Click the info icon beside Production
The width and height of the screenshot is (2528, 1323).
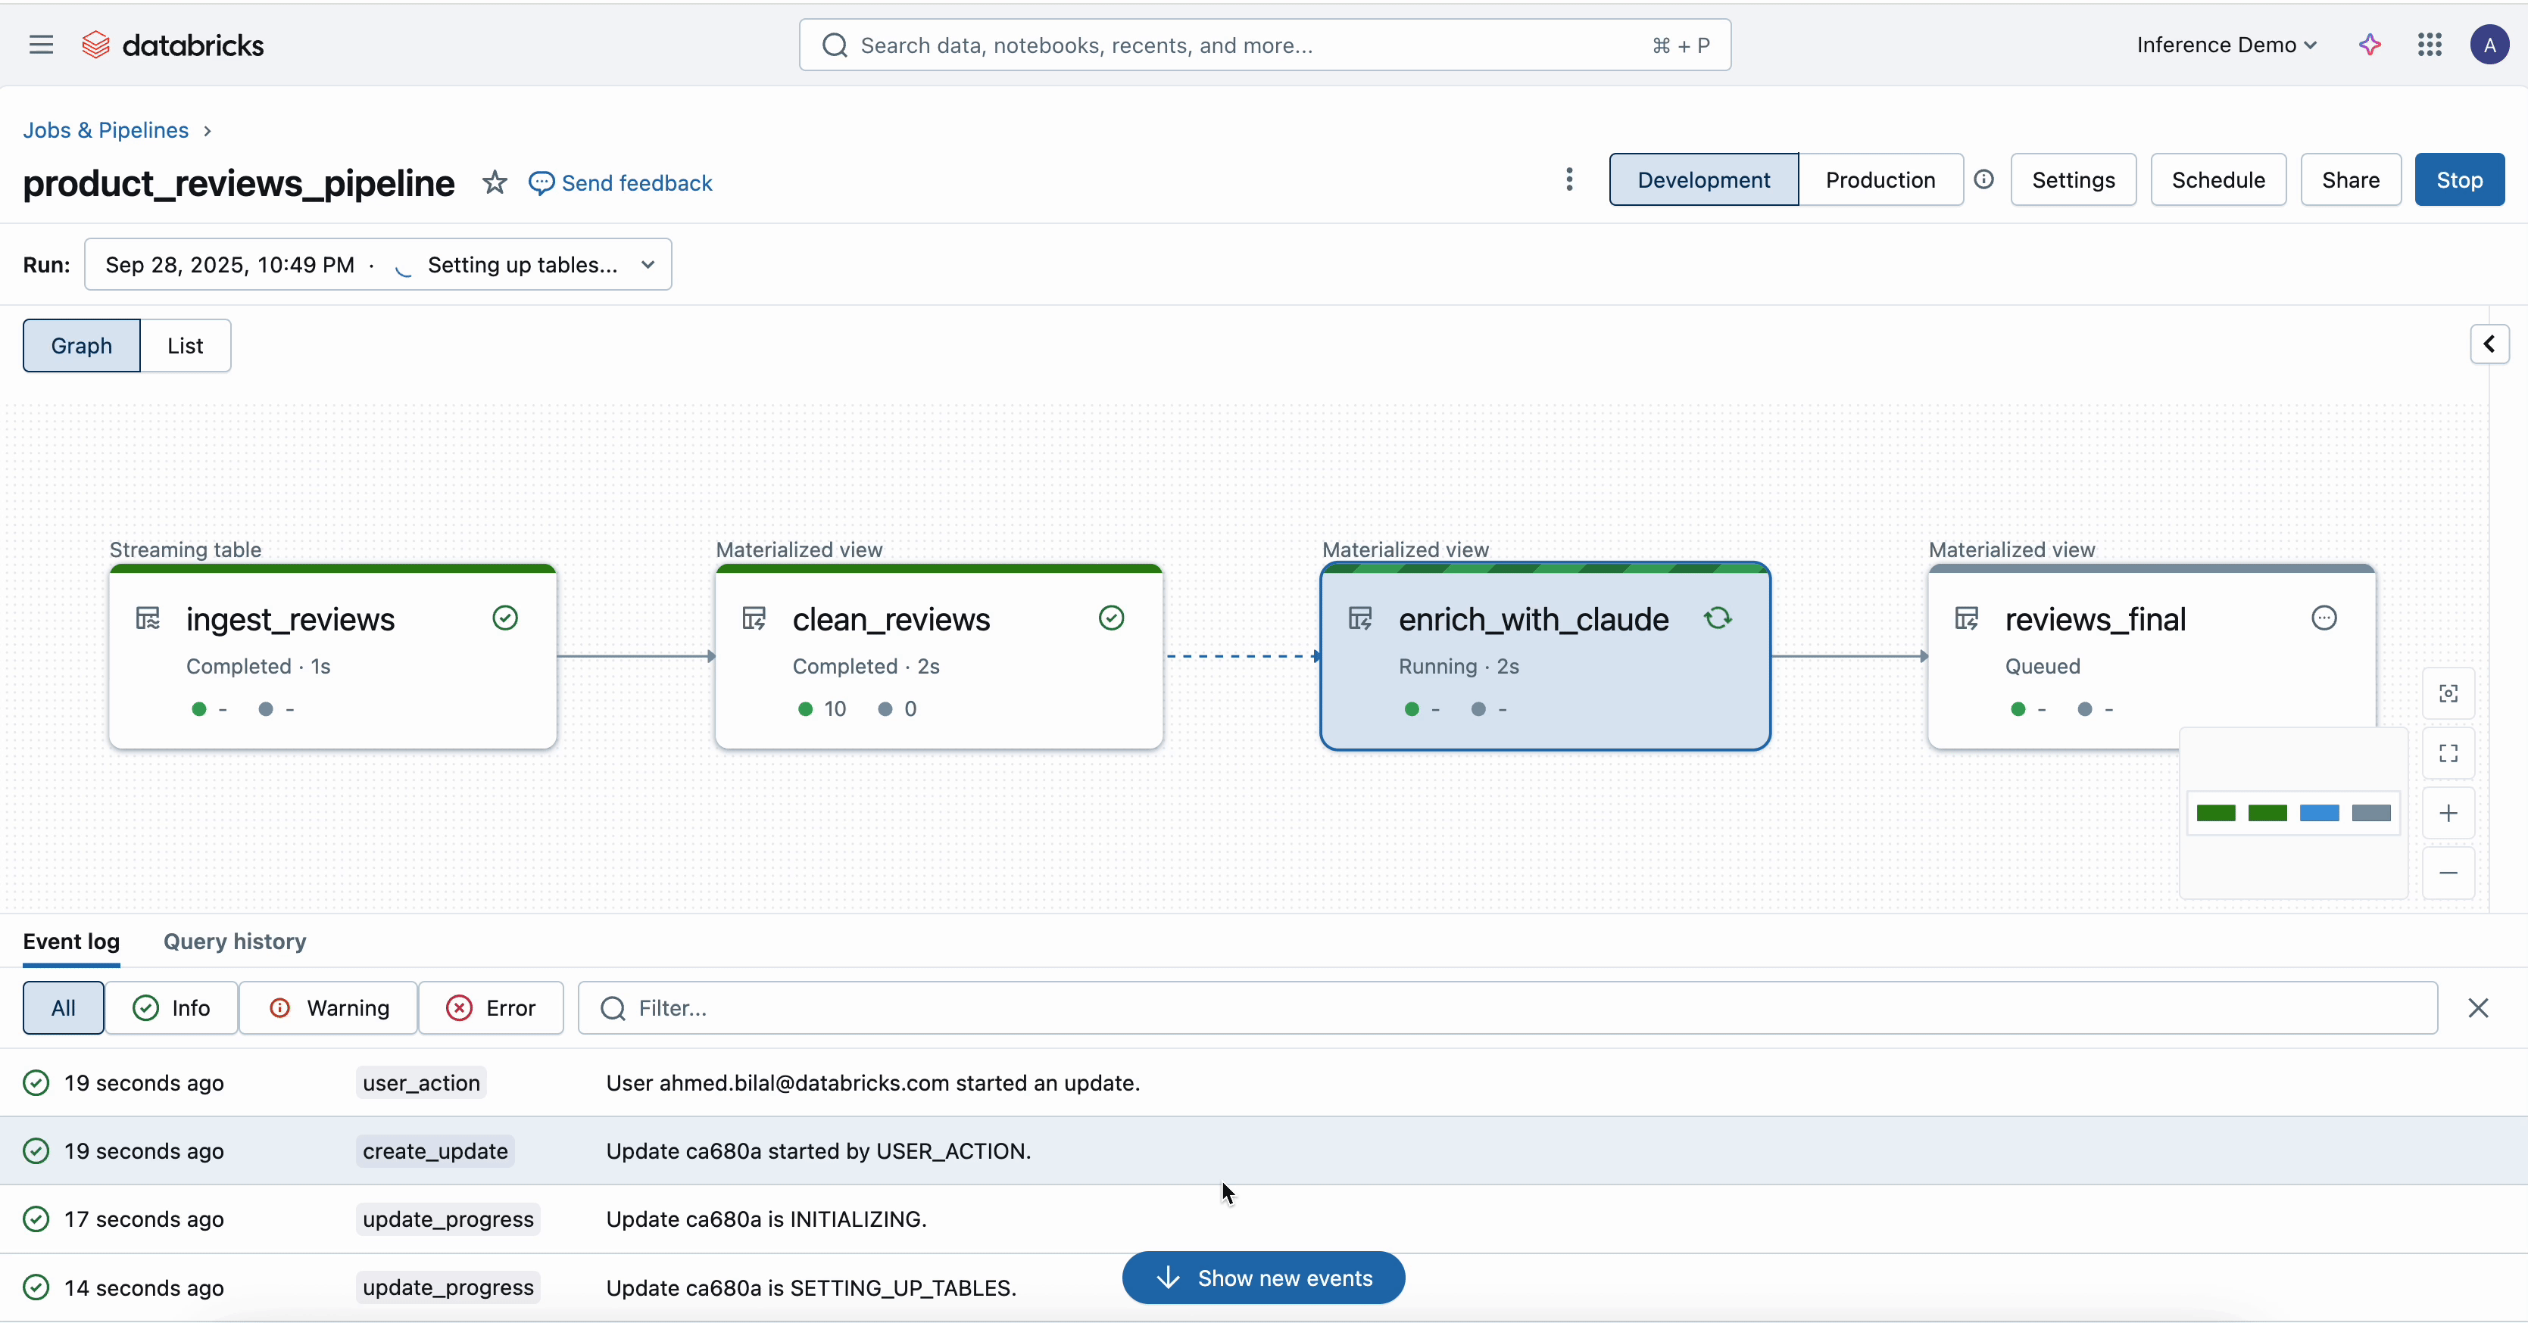(x=1983, y=179)
